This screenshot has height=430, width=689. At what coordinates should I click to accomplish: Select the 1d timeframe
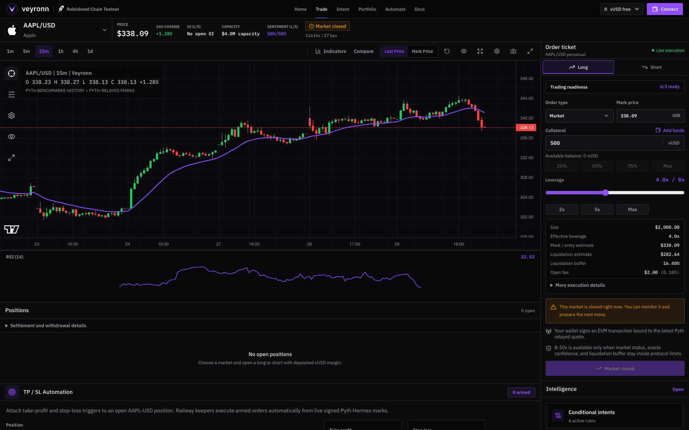[x=90, y=51]
